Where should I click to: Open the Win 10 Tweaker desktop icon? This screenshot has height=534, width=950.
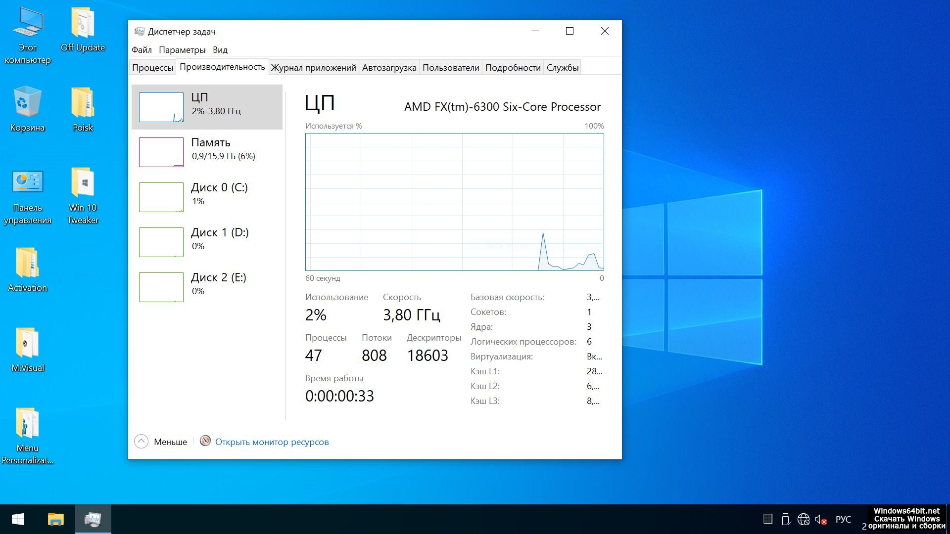[x=83, y=184]
